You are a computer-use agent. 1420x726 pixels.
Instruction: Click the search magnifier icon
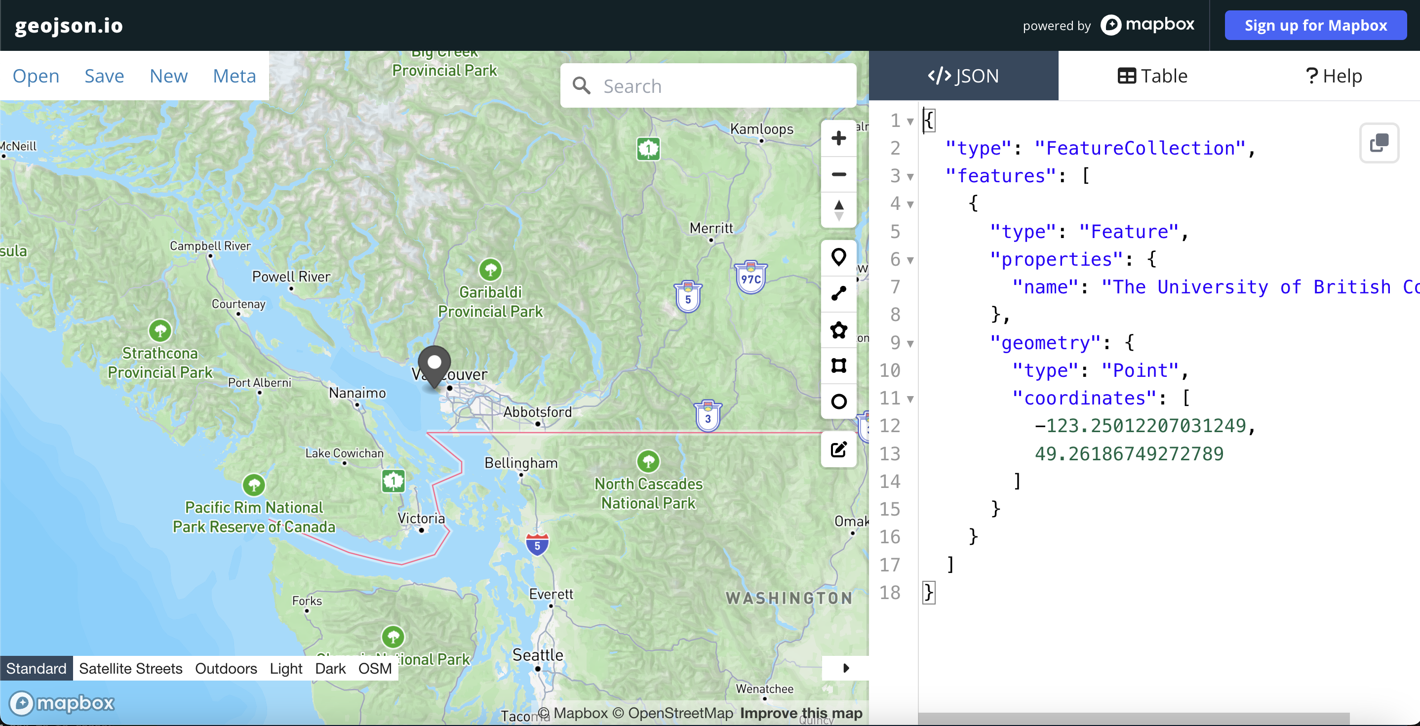pos(581,85)
